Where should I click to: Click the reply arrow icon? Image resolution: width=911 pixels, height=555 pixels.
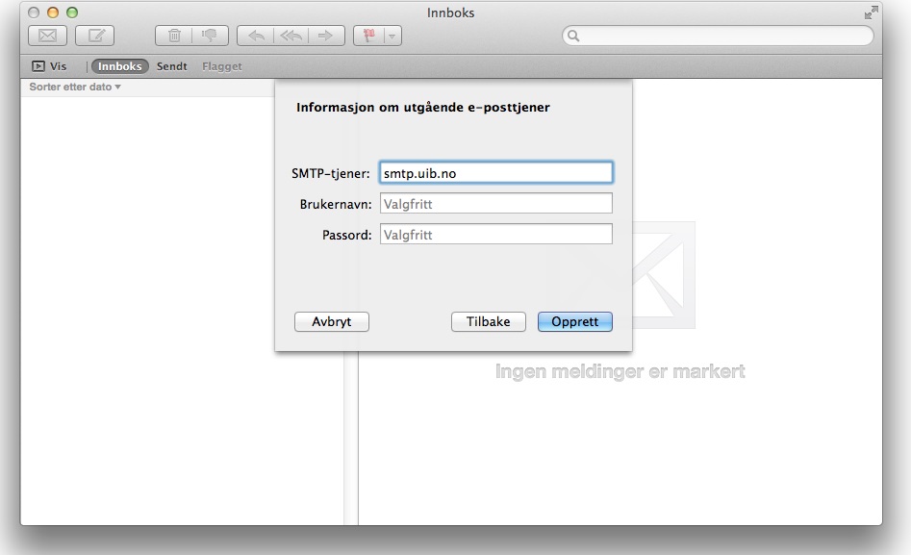256,36
